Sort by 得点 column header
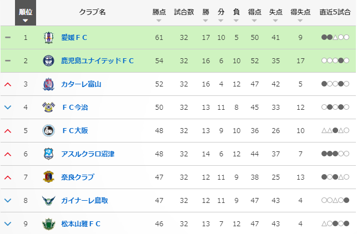Viewport: 357px width, 234px height. coord(255,12)
